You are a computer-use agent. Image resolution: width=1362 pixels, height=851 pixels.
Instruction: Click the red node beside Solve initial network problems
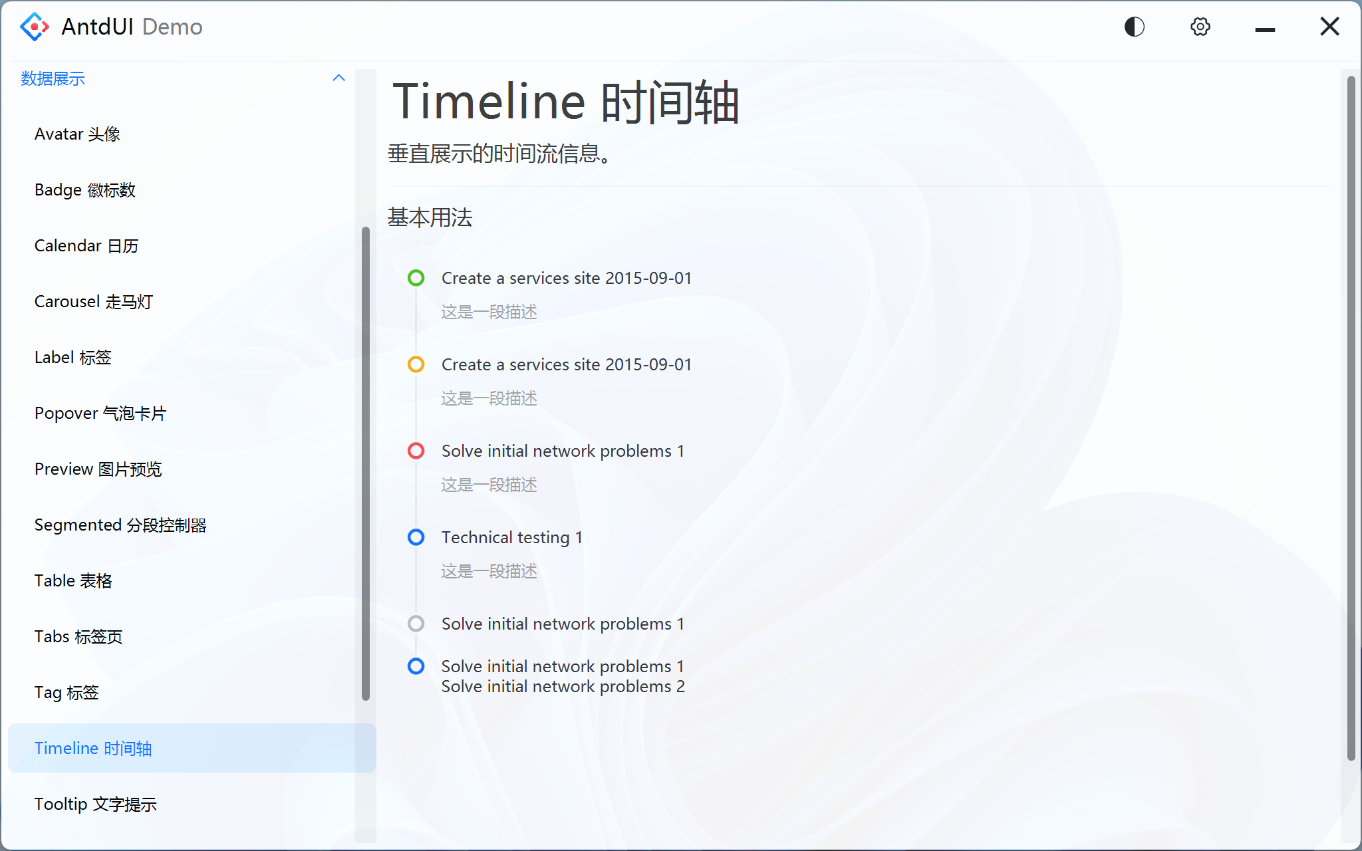coord(416,451)
